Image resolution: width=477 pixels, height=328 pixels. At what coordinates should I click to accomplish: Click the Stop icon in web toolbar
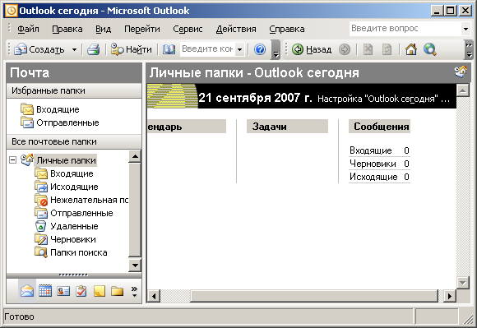[x=368, y=49]
